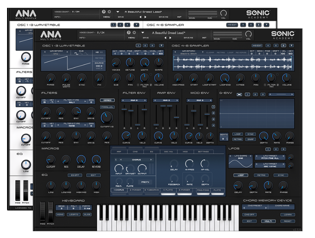The height and width of the screenshot is (238, 315).
Task: Click Save As in front window
Action: coord(188,38)
